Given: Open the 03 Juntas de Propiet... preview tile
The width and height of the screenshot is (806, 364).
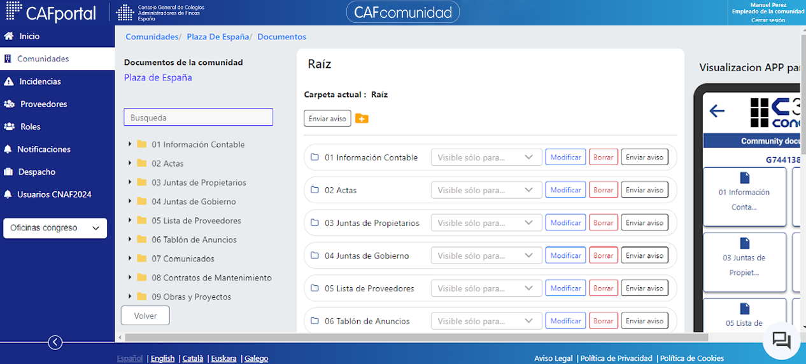Looking at the screenshot, I should click(x=744, y=259).
